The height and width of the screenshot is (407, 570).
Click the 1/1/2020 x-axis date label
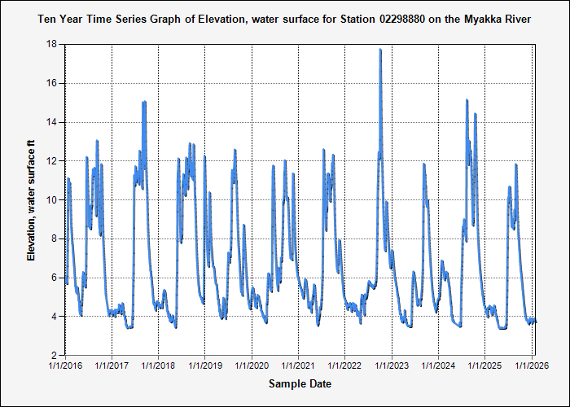252,365
